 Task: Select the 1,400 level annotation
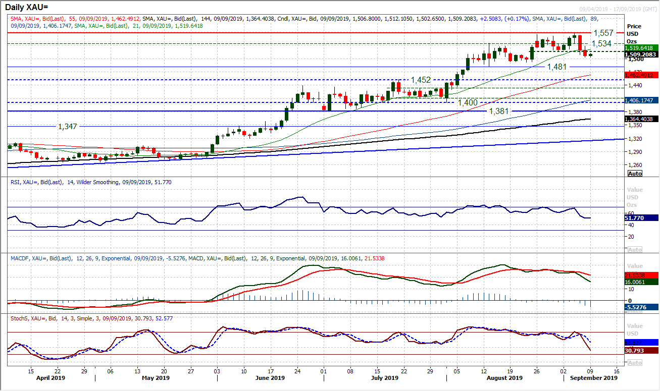pos(467,102)
